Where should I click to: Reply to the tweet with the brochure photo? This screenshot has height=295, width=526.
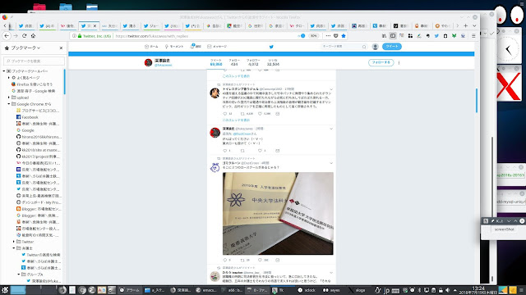(x=224, y=260)
